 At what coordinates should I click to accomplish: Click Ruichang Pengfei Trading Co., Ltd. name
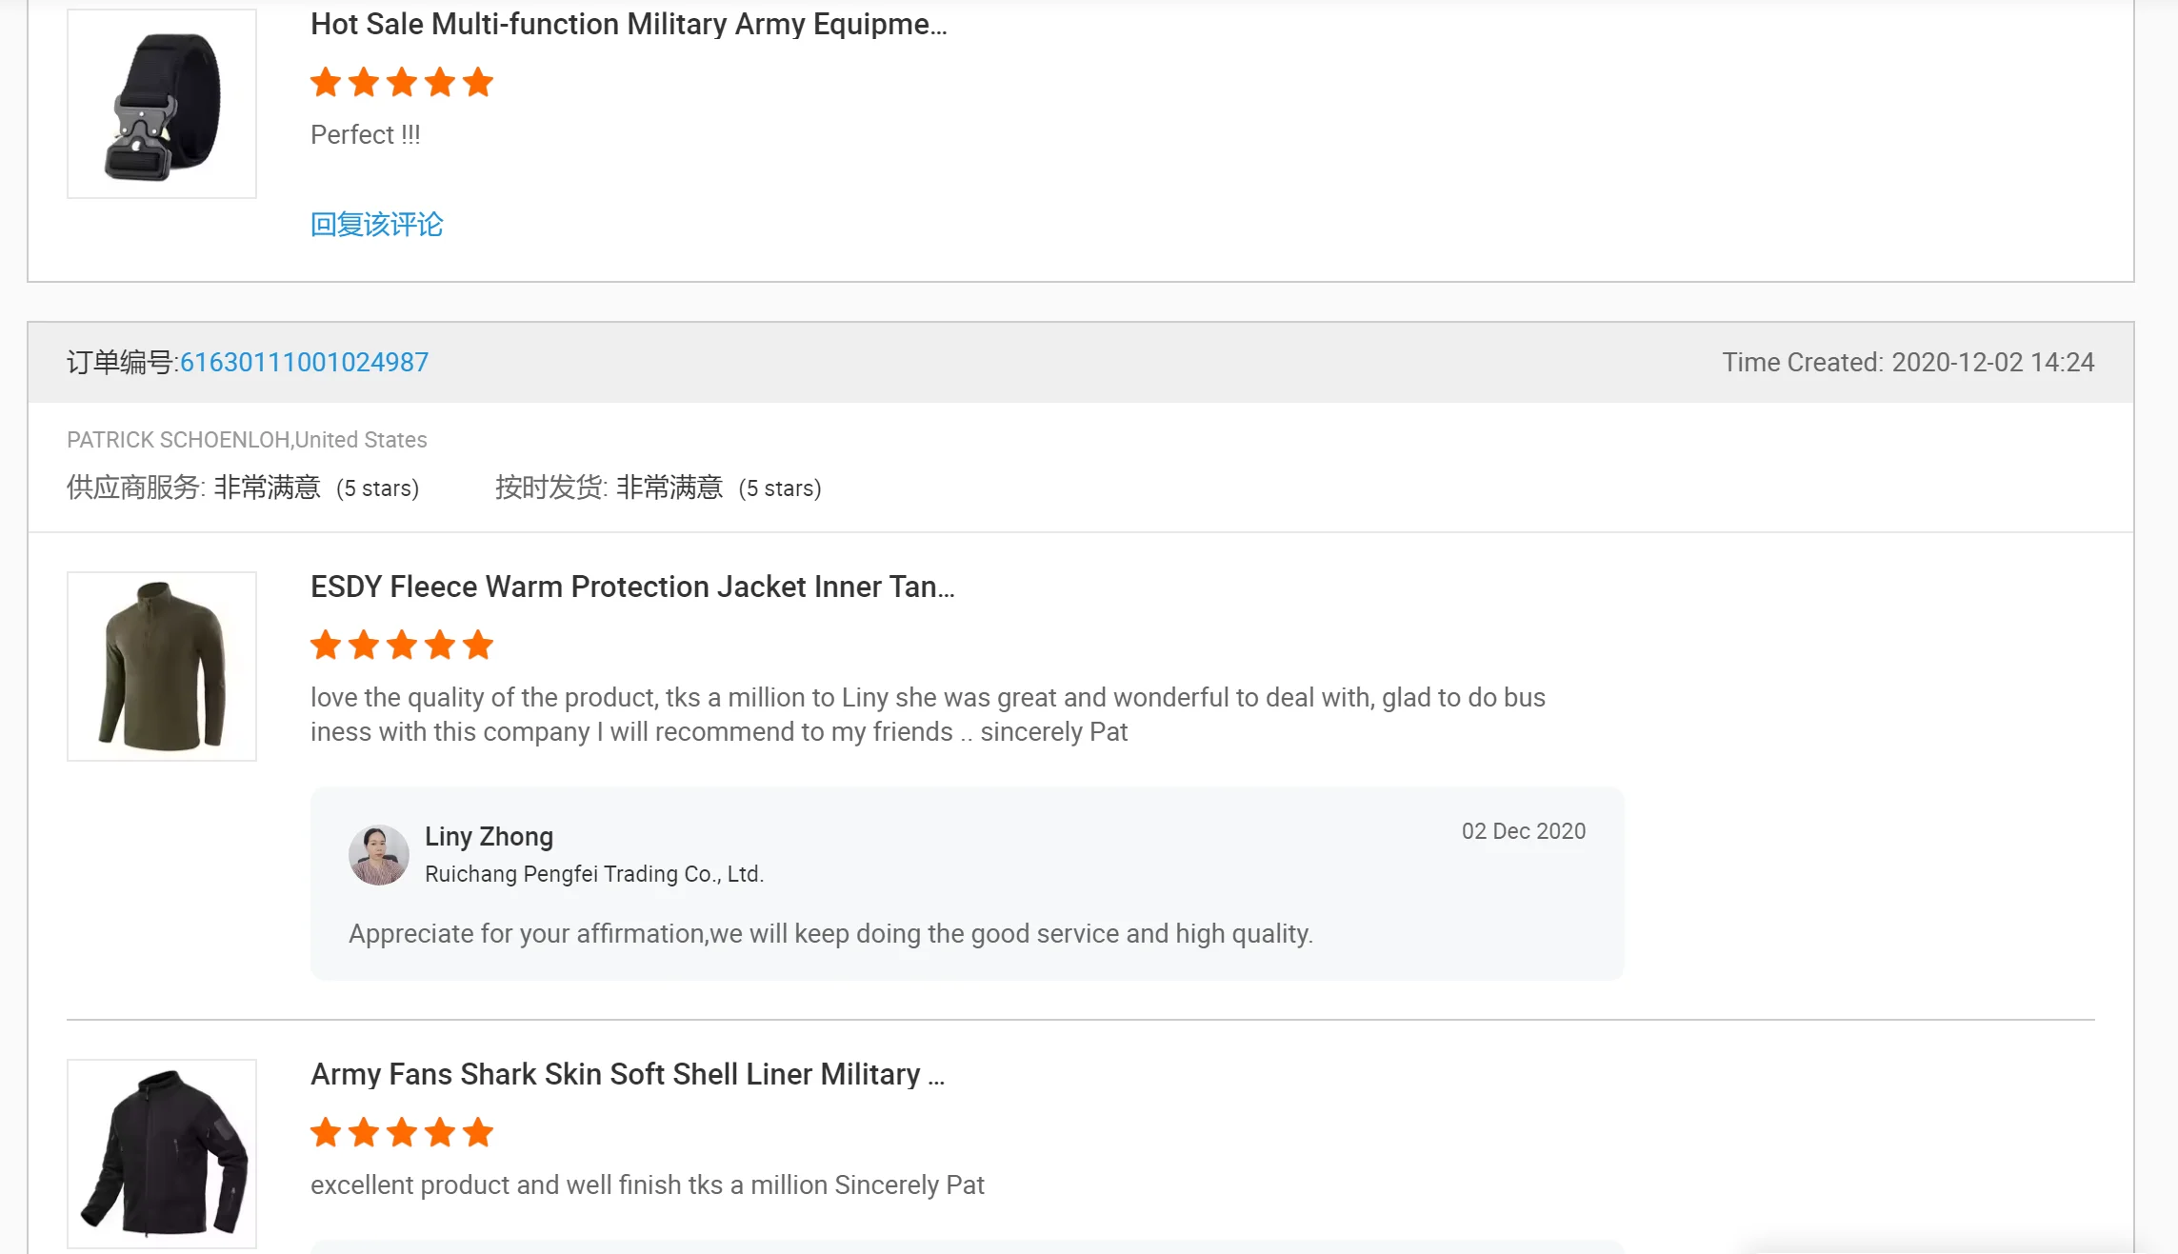pos(593,874)
